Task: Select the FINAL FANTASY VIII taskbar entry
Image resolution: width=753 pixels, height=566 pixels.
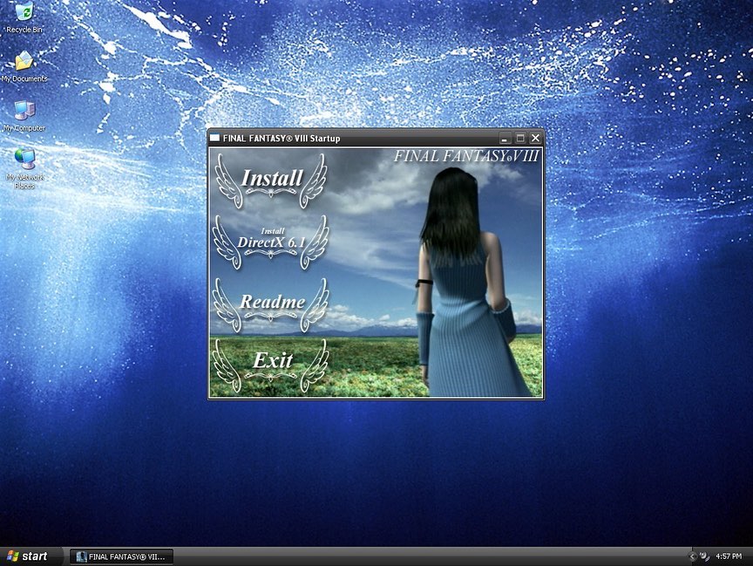Action: coord(122,556)
